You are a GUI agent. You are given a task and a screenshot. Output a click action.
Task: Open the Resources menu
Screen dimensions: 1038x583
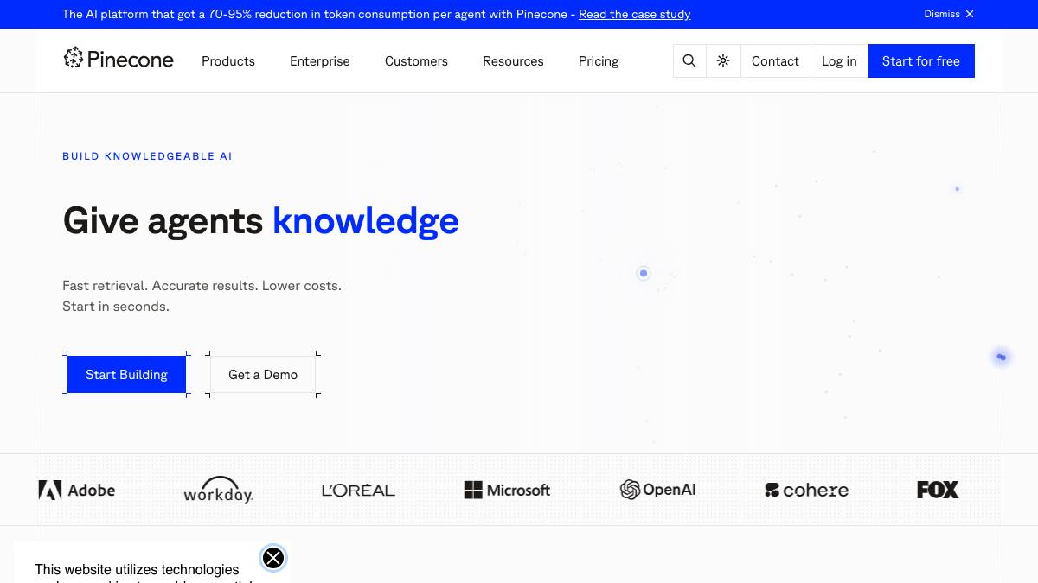click(x=513, y=61)
